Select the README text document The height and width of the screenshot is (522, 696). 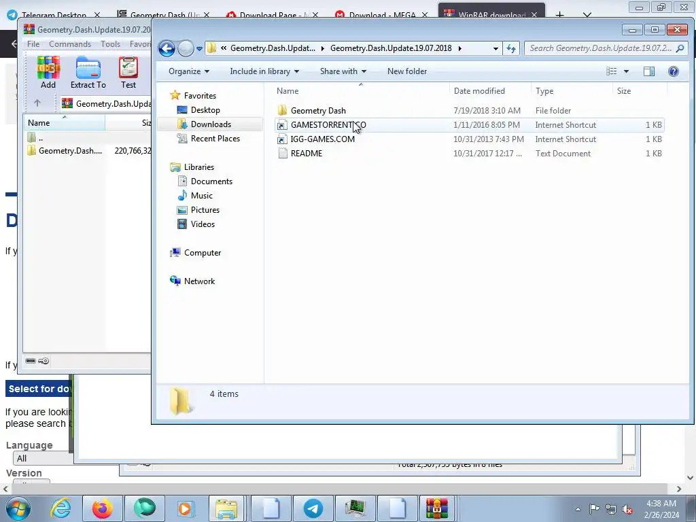click(x=469, y=153)
